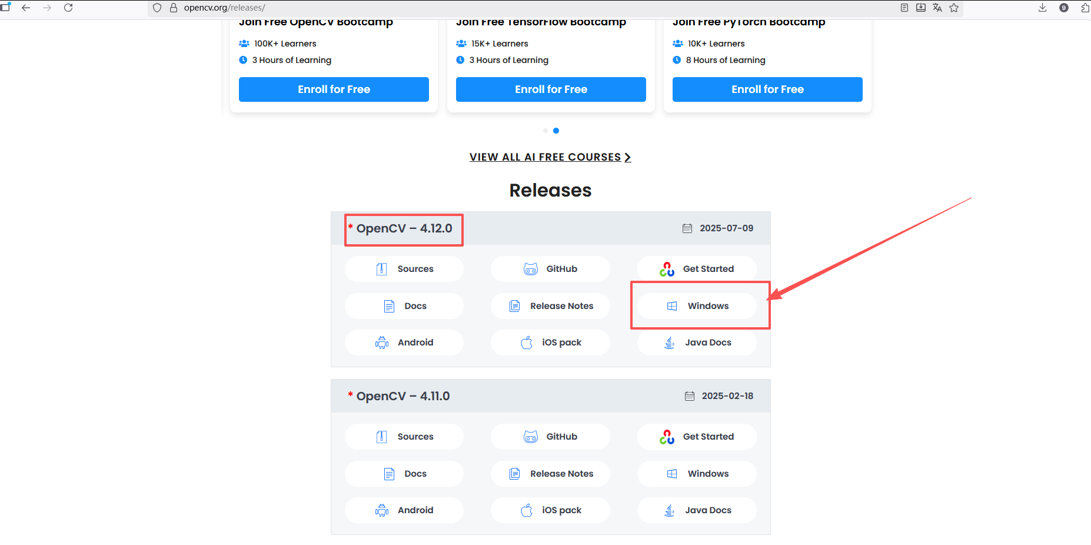
Task: Open Java Docs for OpenCV 4.11.0
Action: (697, 510)
